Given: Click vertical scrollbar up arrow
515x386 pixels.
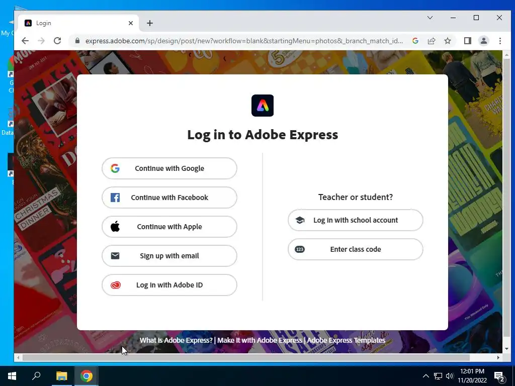Looking at the screenshot, I should (506, 55).
